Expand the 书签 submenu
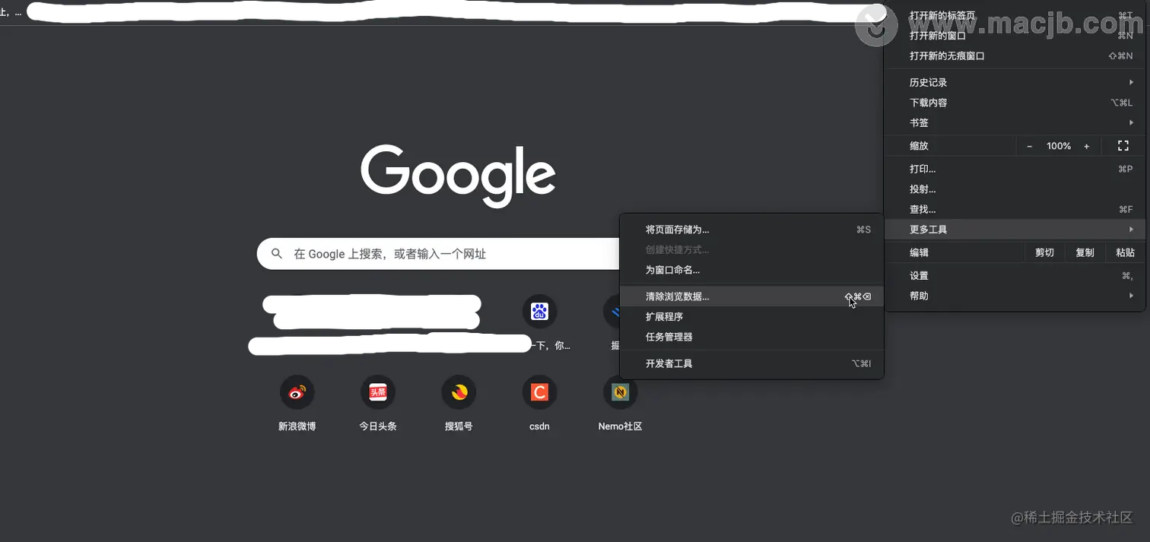 pos(1015,122)
